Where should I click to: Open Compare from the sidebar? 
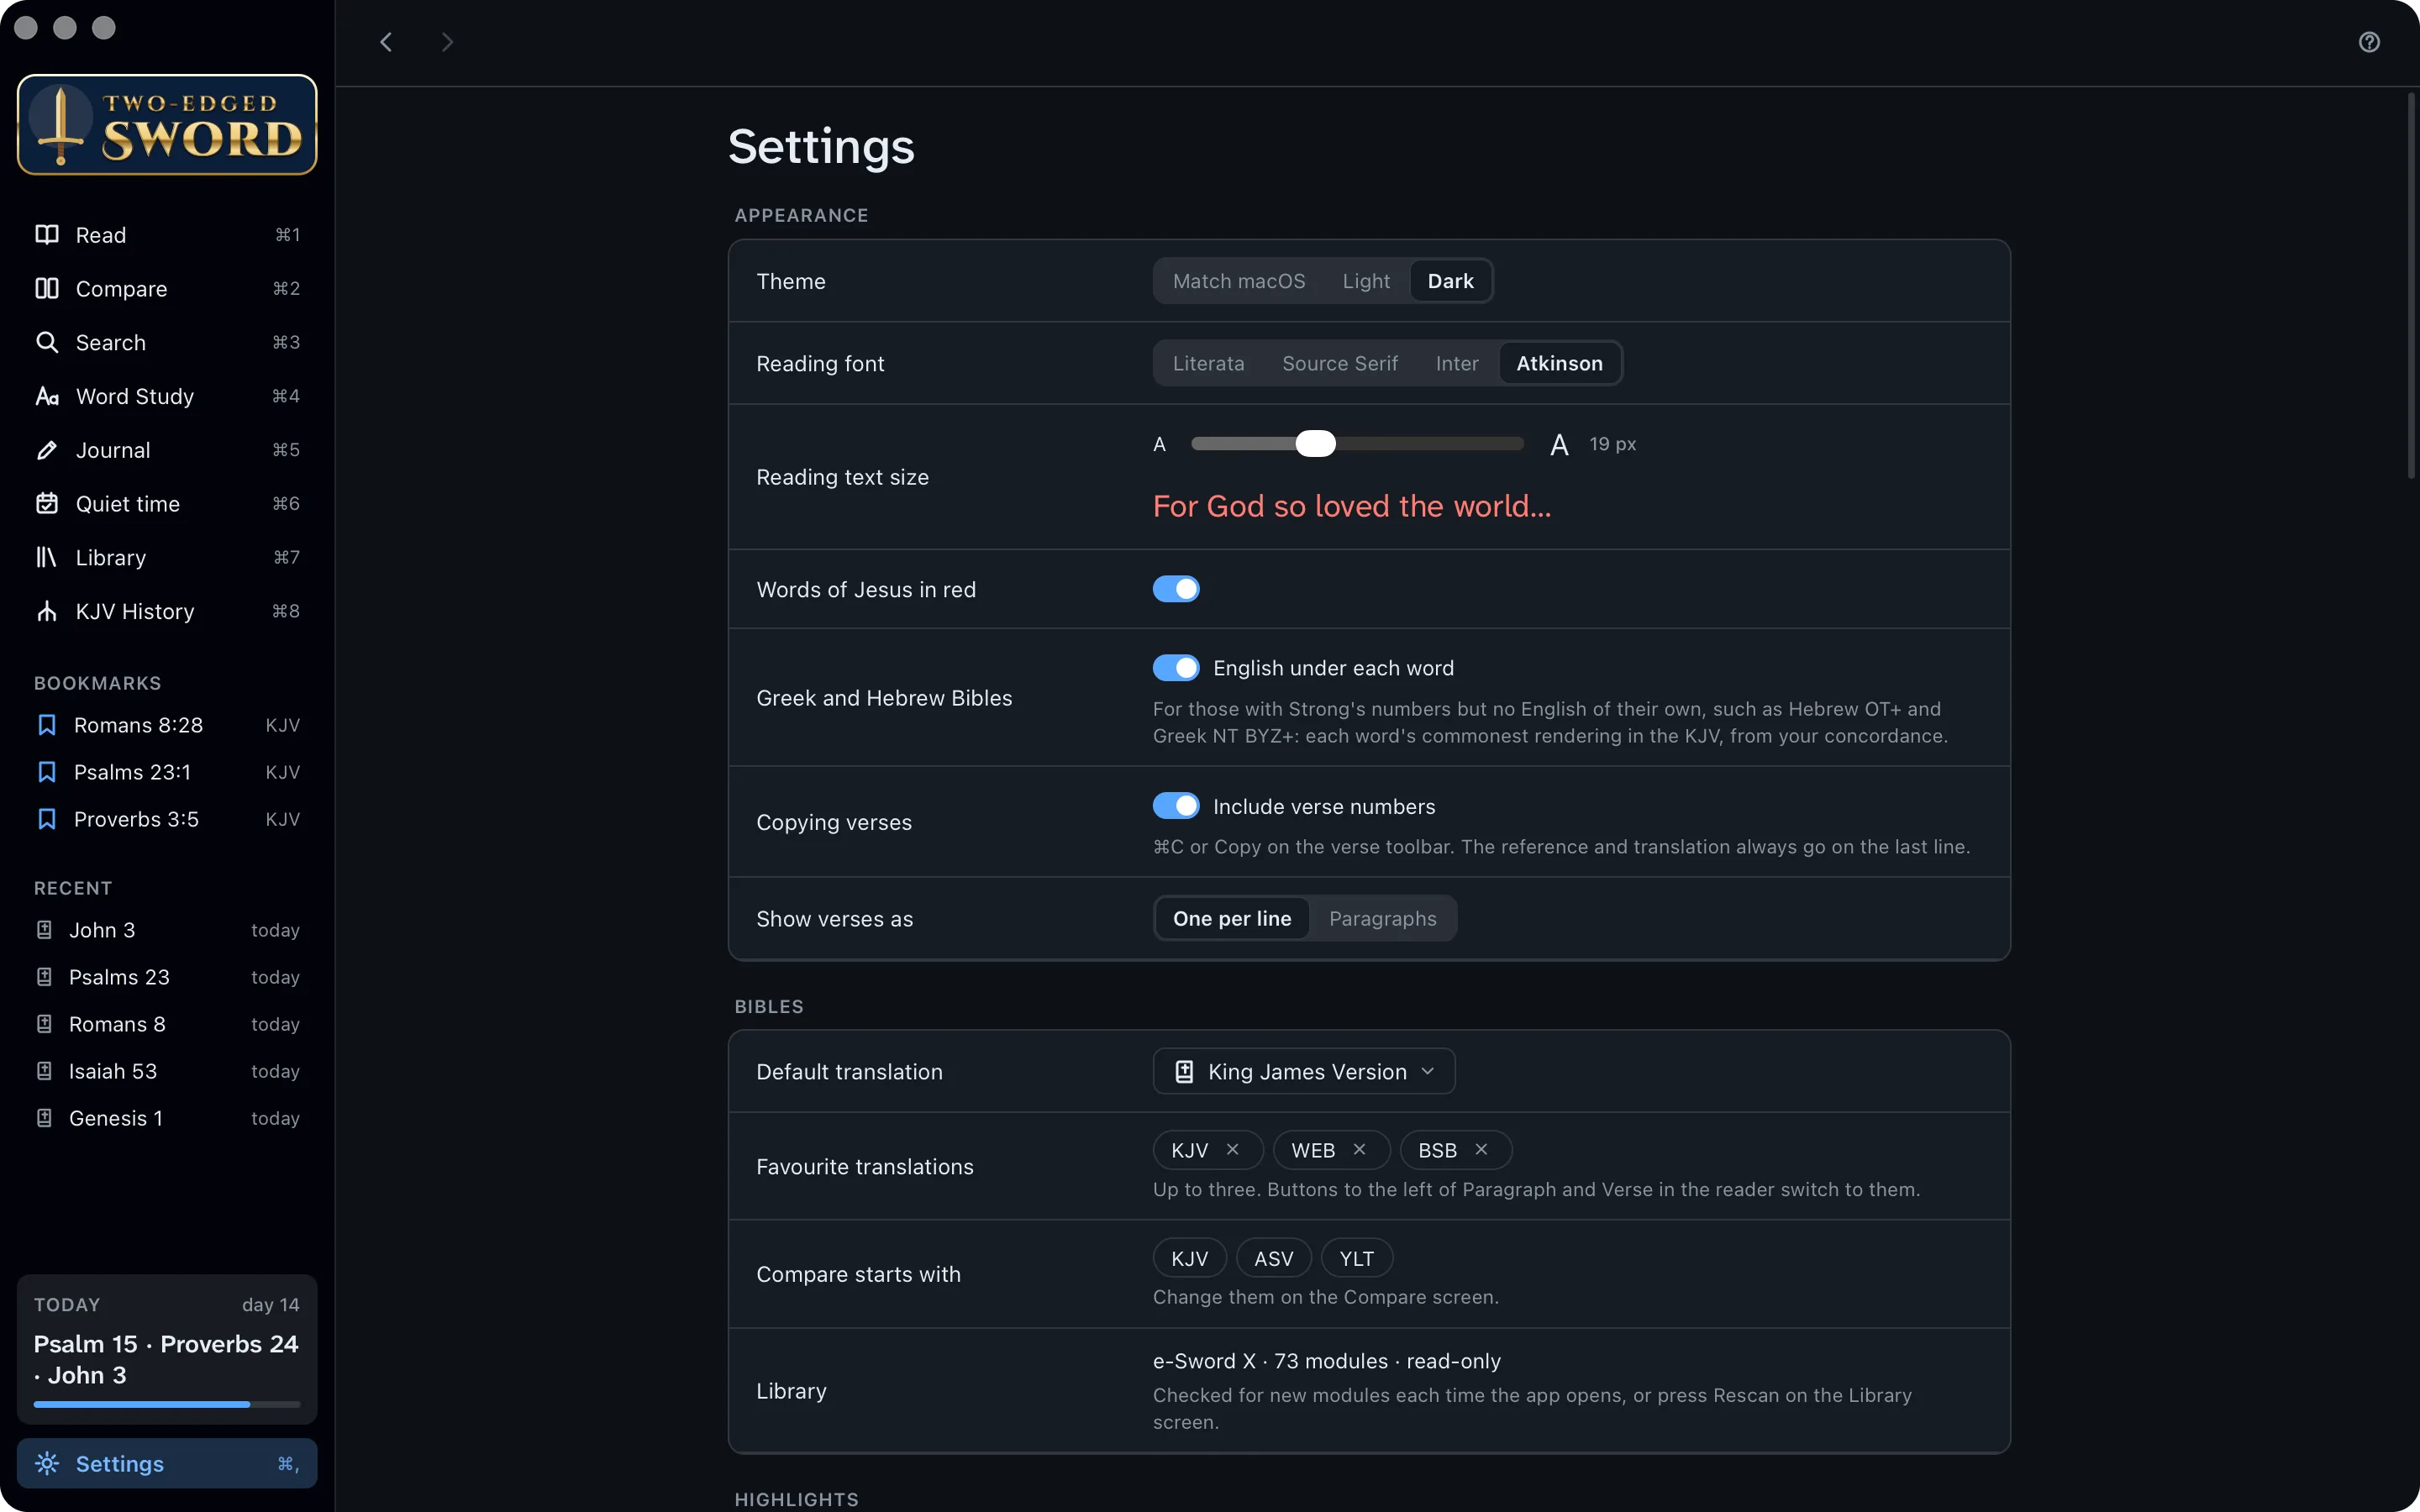167,289
